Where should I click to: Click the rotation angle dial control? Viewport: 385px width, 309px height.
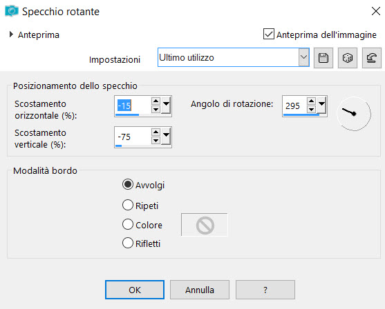[354, 114]
